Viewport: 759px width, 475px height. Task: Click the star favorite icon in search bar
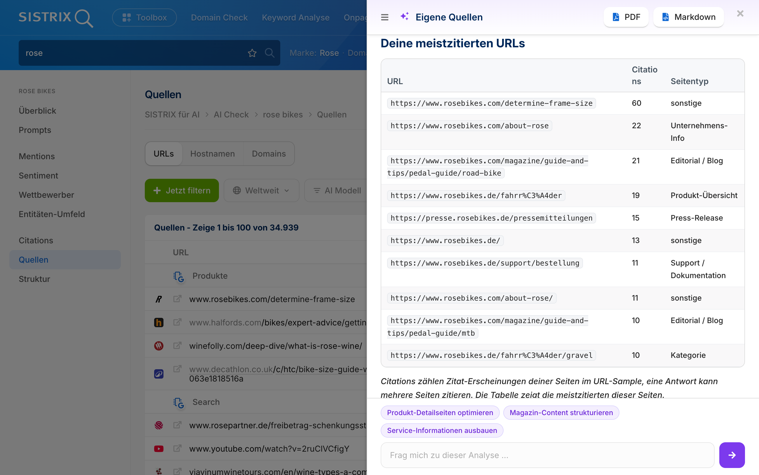click(x=252, y=53)
